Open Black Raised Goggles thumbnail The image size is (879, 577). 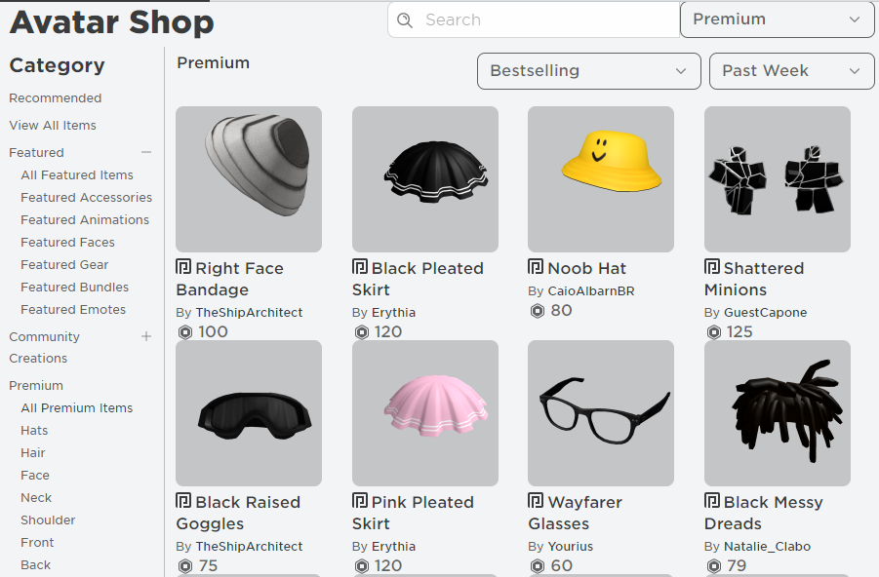pos(249,413)
